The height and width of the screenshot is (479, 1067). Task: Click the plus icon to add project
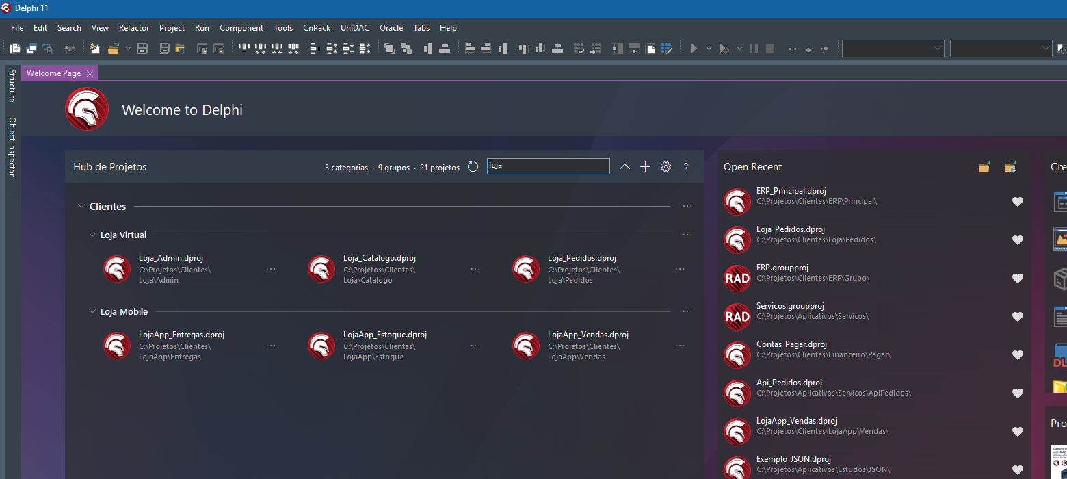[645, 167]
